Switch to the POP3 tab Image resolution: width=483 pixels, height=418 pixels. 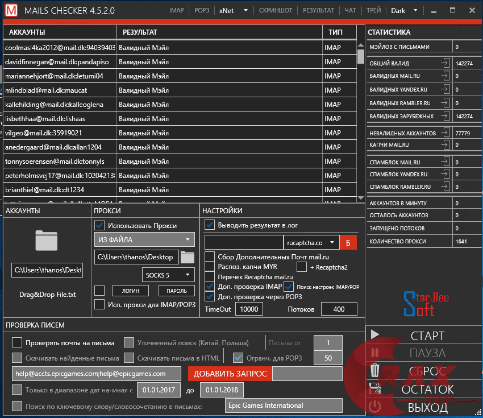(x=201, y=10)
